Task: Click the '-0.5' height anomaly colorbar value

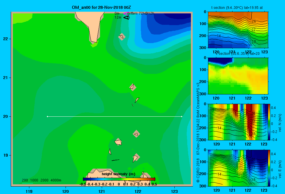Action: (83, 184)
